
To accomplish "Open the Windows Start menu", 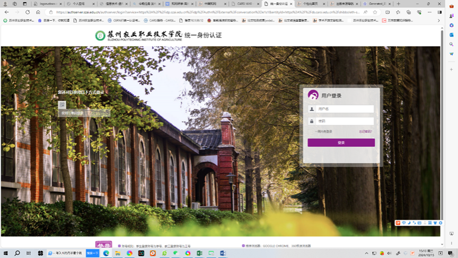I will [6, 253].
